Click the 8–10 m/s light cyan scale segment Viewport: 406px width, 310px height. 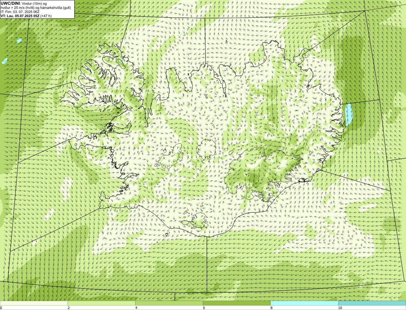pos(304,303)
